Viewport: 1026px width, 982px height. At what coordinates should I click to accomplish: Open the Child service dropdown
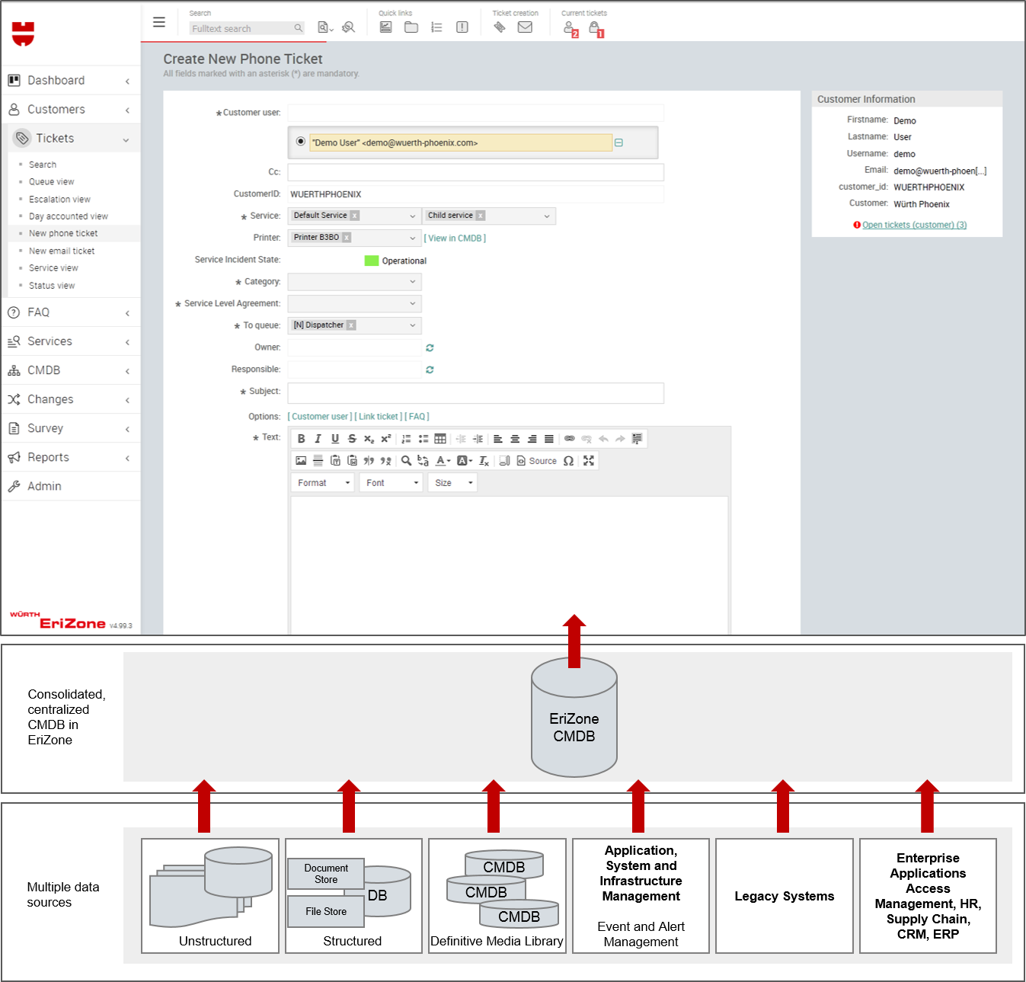[x=489, y=216]
